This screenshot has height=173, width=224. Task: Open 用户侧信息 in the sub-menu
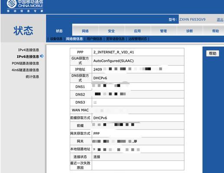pos(94,39)
